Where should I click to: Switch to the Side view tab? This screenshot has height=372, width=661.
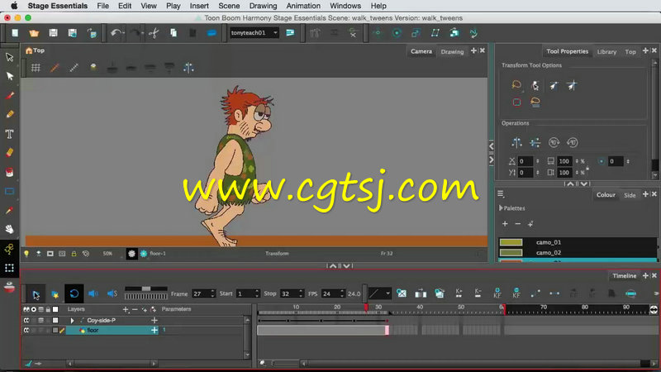630,195
